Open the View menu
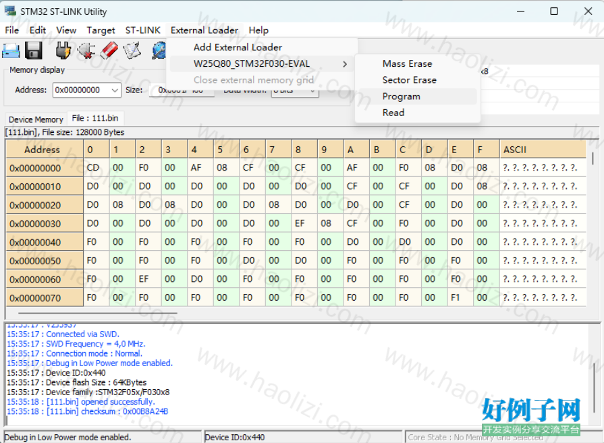This screenshot has width=604, height=443. point(66,30)
